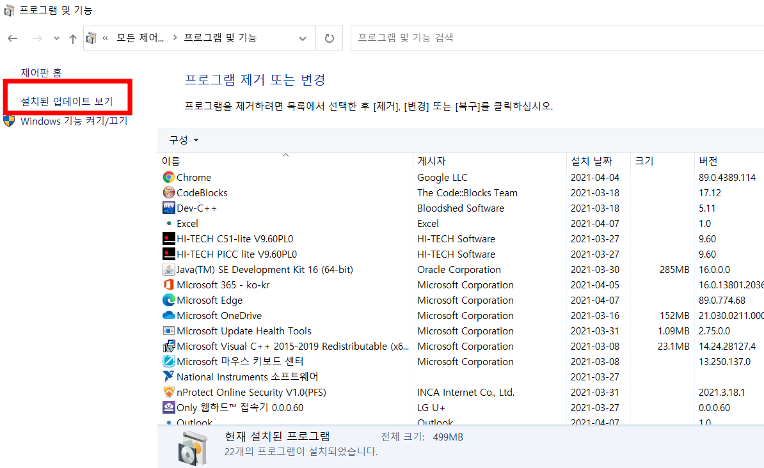
Task: Refresh the programs list
Action: coord(330,38)
